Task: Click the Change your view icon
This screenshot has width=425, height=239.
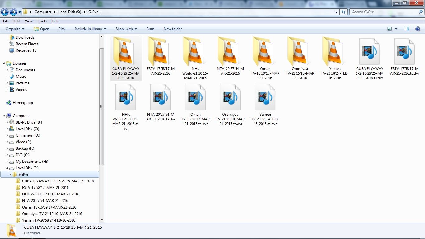Action: tap(390, 29)
